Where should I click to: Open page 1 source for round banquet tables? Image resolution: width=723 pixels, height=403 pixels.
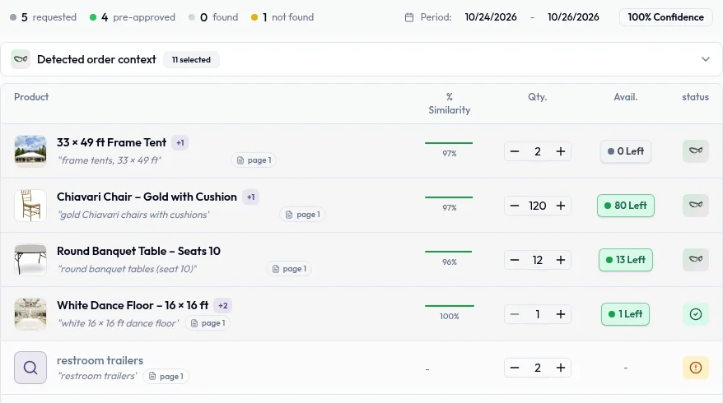point(289,269)
